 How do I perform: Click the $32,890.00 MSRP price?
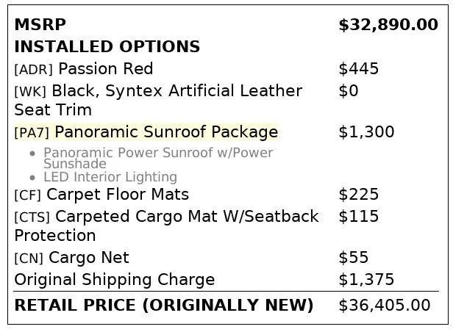point(388,25)
